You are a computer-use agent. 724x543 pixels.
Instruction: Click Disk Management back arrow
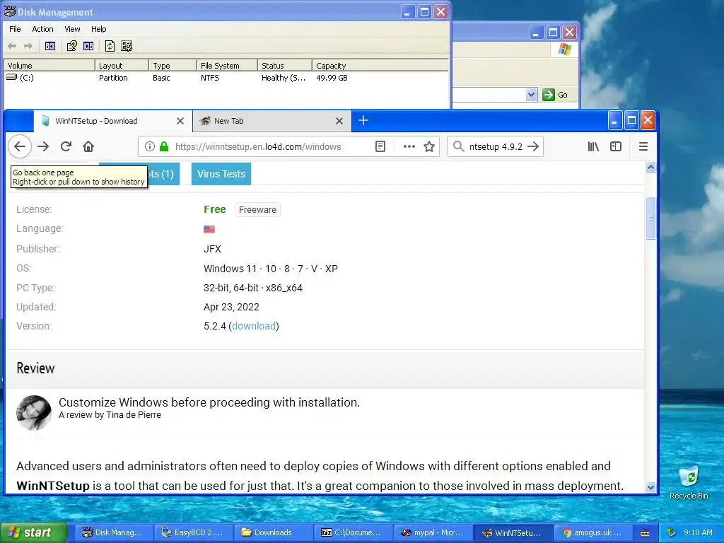click(x=12, y=46)
